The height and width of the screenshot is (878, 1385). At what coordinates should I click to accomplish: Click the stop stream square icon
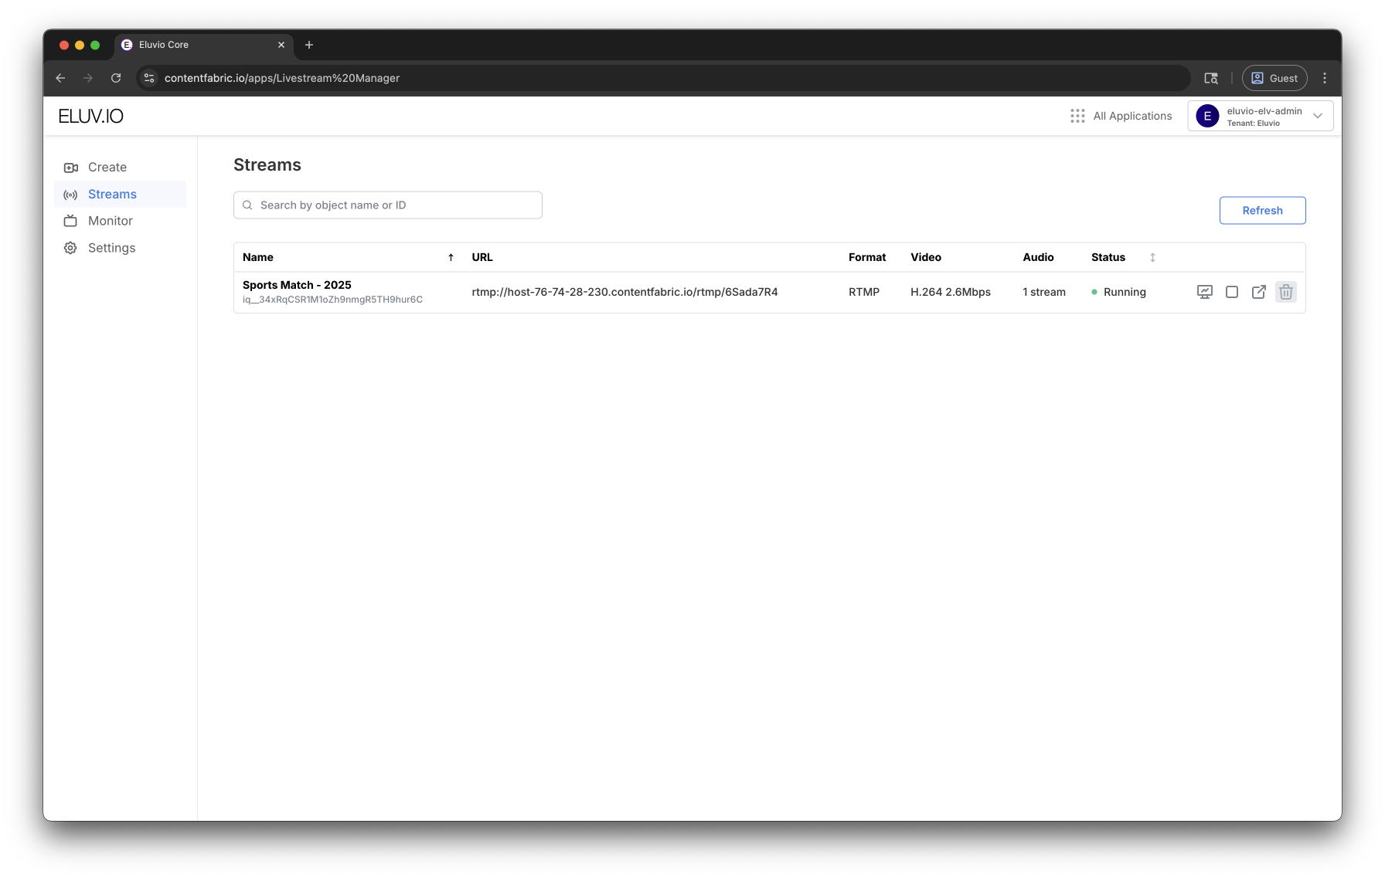coord(1232,292)
